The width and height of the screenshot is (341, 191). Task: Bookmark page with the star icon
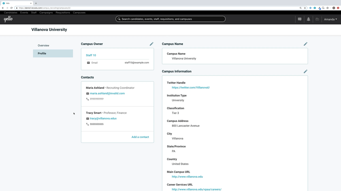pyautogui.click(x=305, y=8)
